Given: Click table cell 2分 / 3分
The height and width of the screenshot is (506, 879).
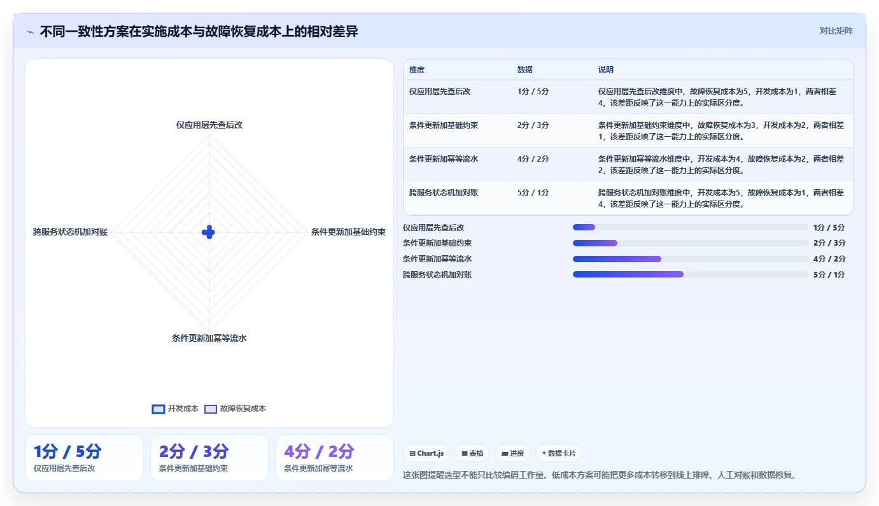Looking at the screenshot, I should pyautogui.click(x=533, y=125).
